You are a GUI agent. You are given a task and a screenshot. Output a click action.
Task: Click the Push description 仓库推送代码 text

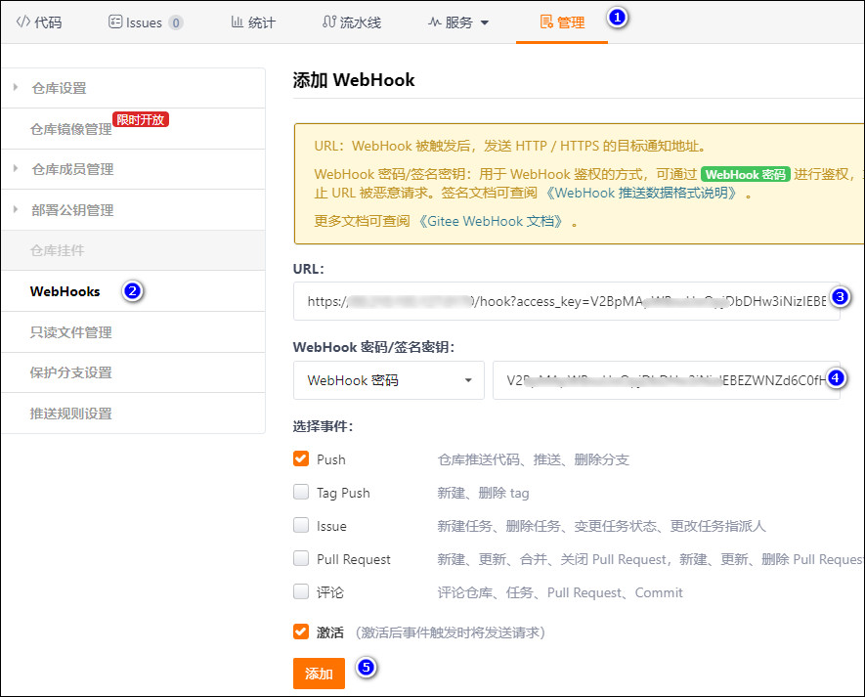coord(534,459)
